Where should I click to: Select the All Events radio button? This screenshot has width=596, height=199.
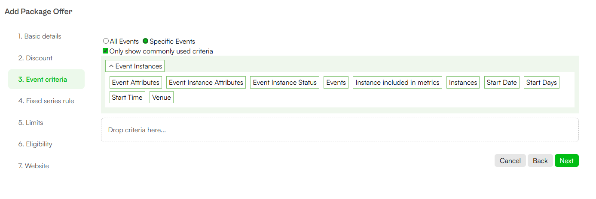[106, 42]
